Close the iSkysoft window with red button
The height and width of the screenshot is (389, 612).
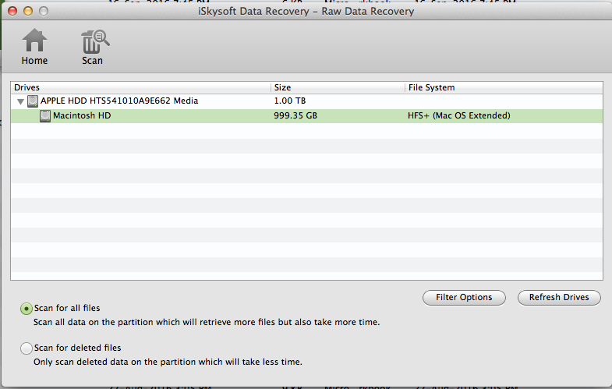coord(12,11)
